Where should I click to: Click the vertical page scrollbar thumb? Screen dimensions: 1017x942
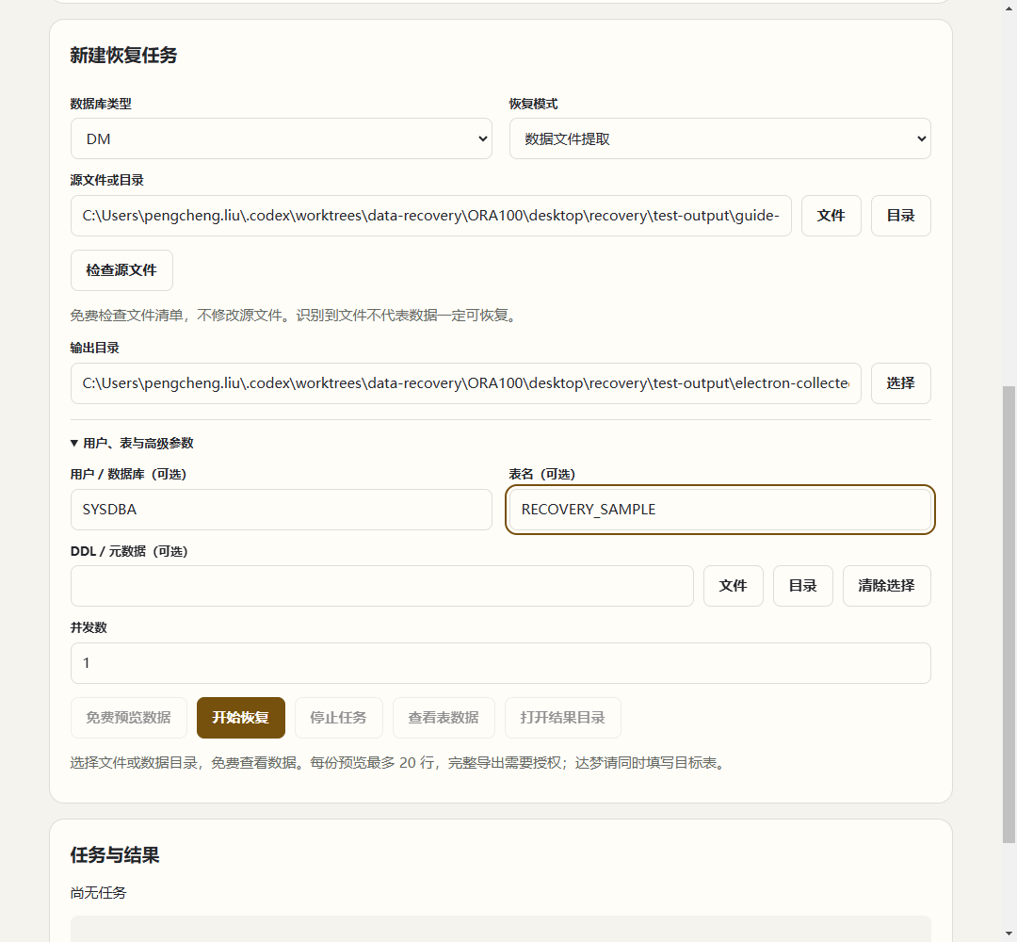click(1009, 614)
